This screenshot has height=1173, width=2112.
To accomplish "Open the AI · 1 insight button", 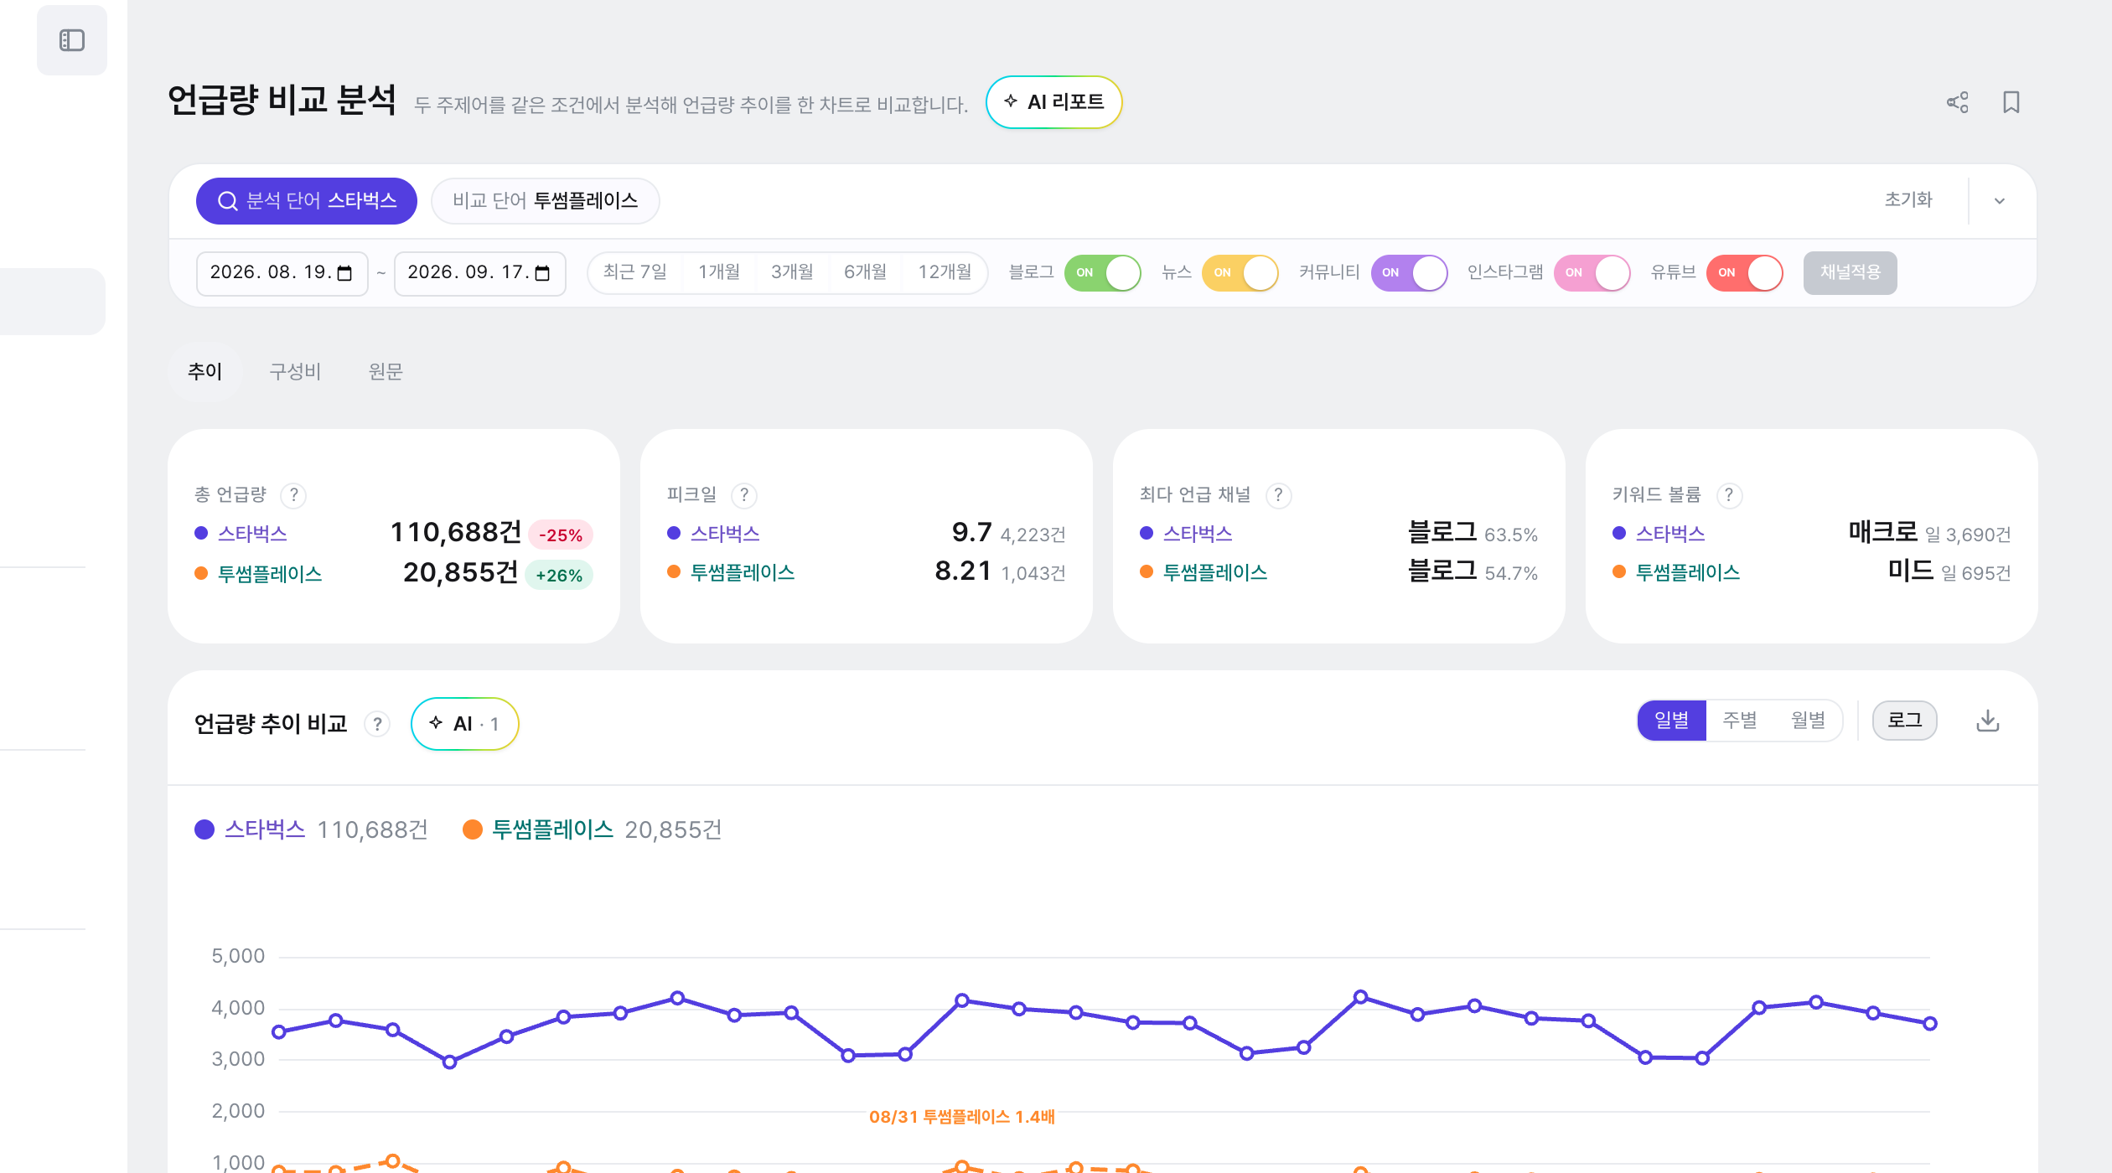I will 464,724.
